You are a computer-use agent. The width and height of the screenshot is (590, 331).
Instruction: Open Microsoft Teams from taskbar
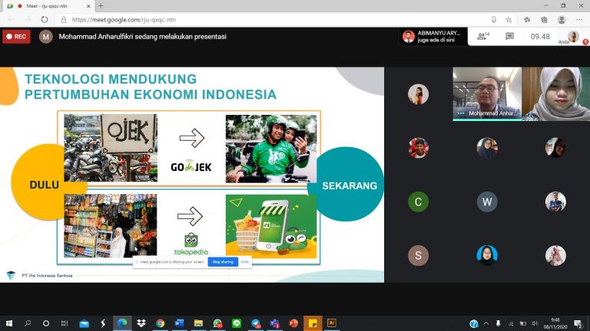click(275, 323)
